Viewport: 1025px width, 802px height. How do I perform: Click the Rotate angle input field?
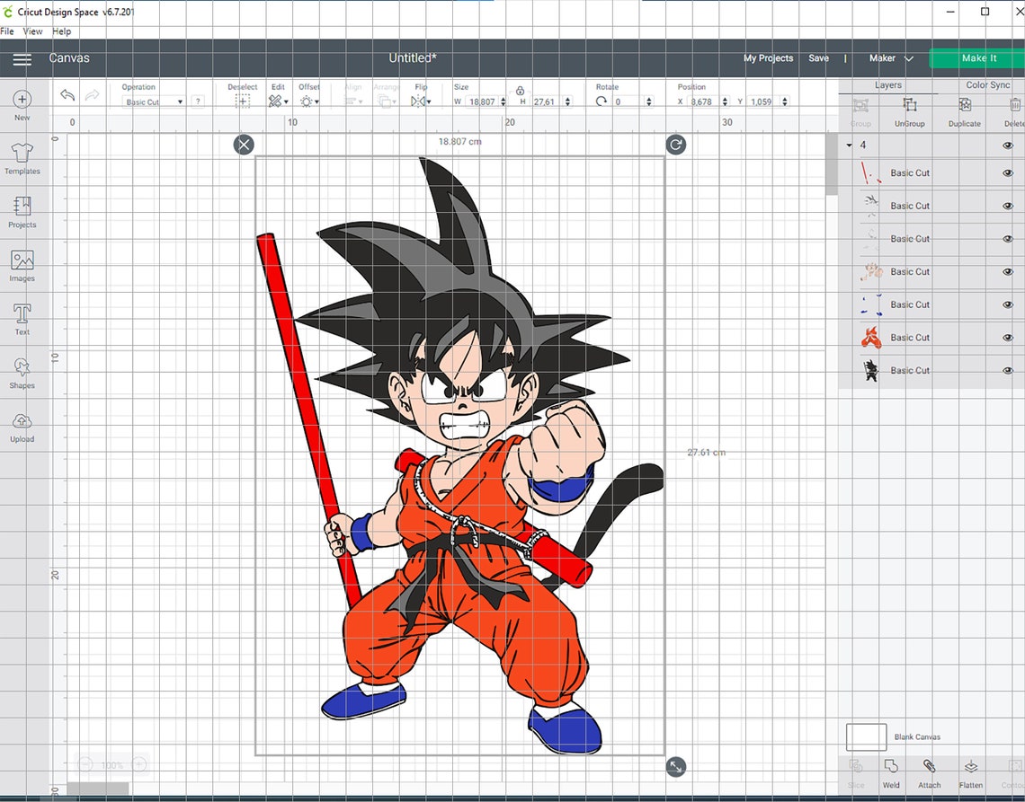click(627, 101)
